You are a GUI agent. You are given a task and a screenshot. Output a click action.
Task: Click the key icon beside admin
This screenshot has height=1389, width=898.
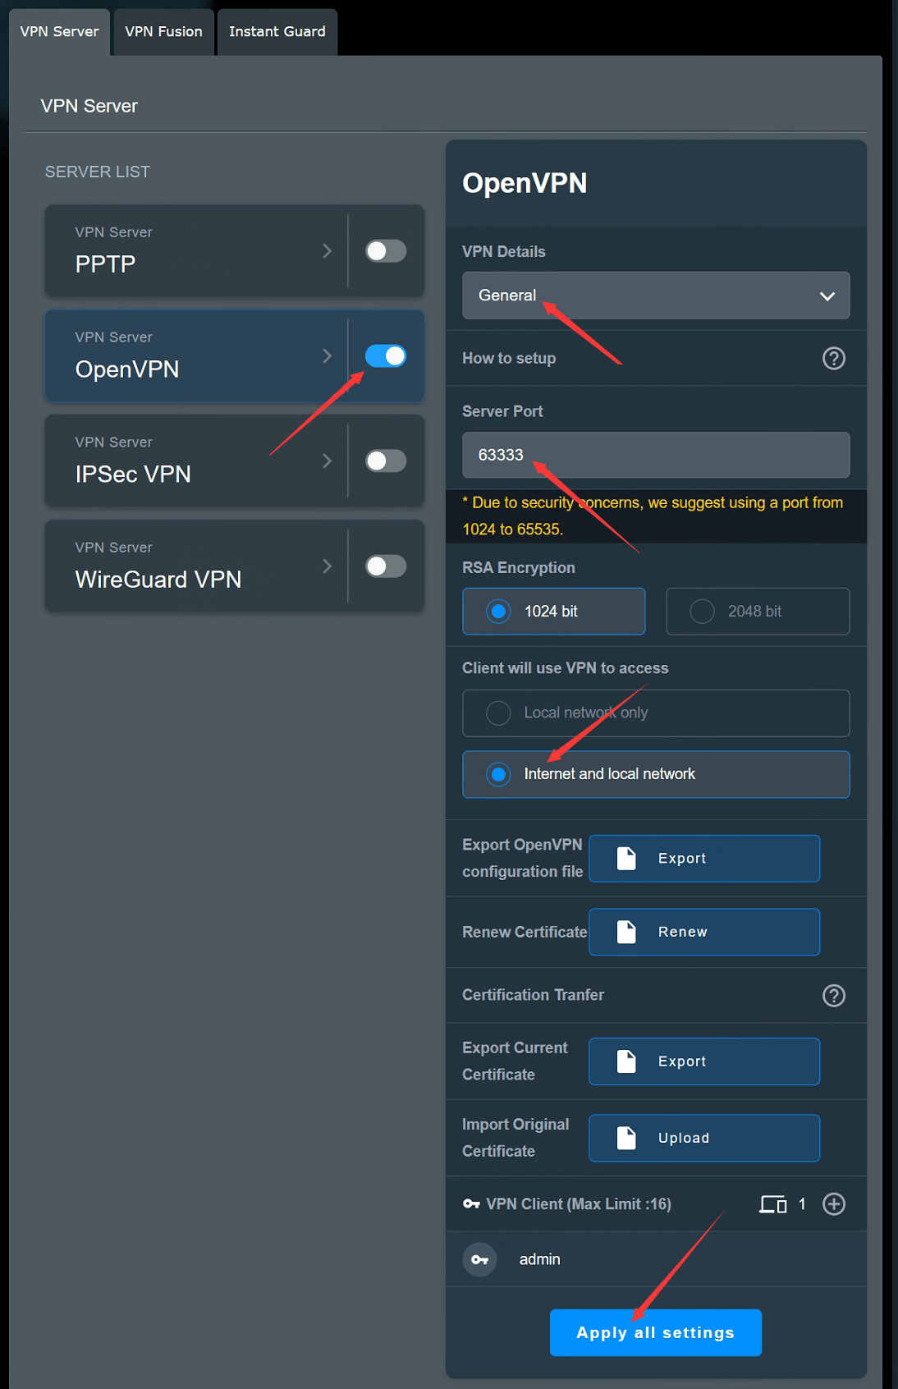tap(480, 1259)
